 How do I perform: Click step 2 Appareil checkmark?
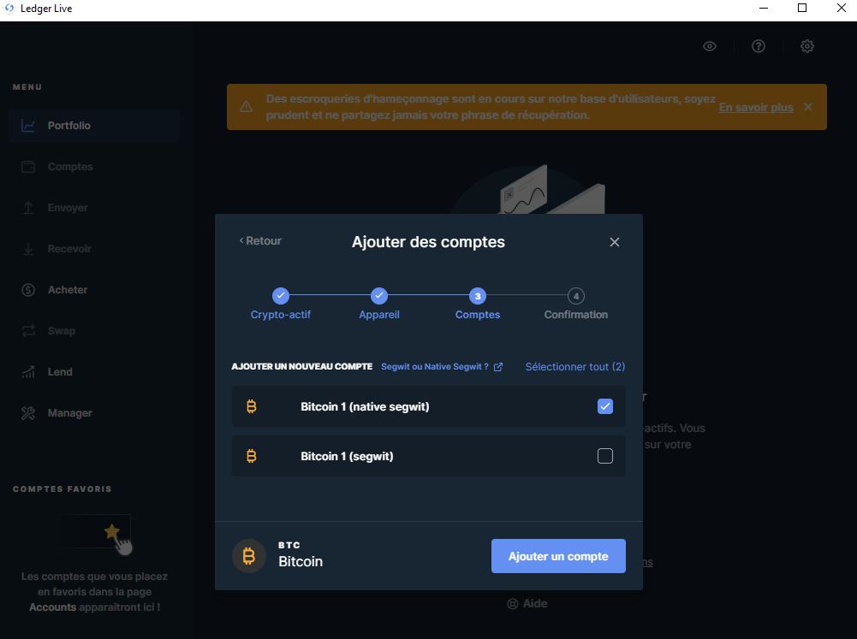point(378,295)
